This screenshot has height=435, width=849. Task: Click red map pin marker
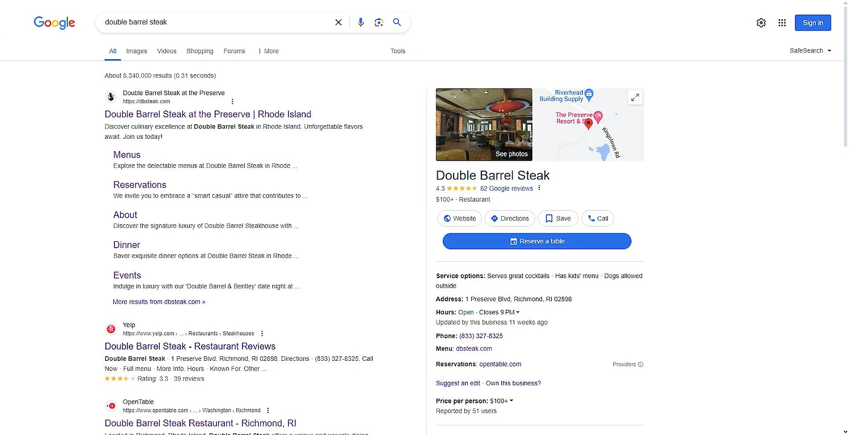[x=588, y=123]
